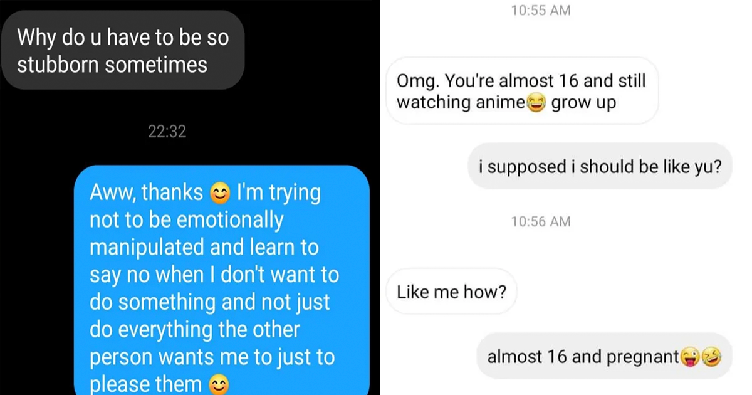Tap the 10:56 AM timestamp
Image resolution: width=752 pixels, height=395 pixels.
pos(541,221)
